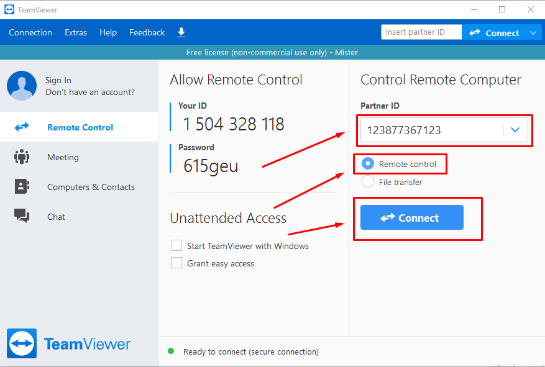Click the Control Remote Computer heading
545x367 pixels.
441,79
